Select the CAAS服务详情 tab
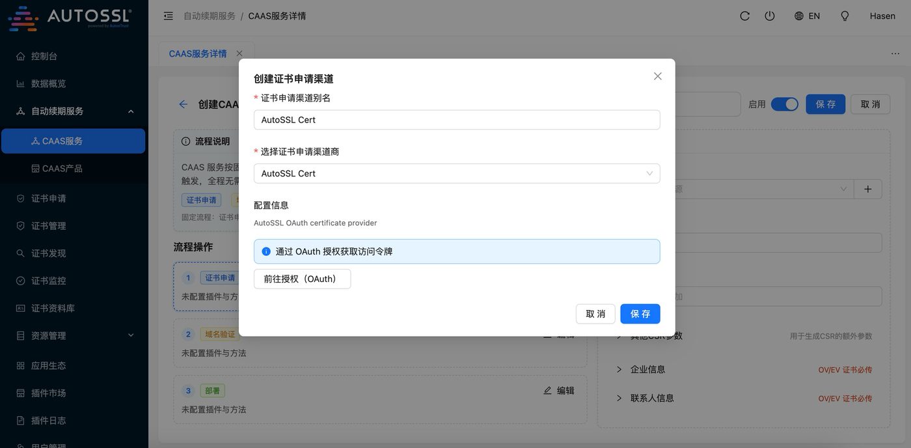 pyautogui.click(x=198, y=53)
